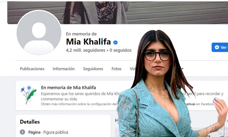Click the En memoria de Mia Khalifa heading
The image size is (228, 137).
click(68, 87)
